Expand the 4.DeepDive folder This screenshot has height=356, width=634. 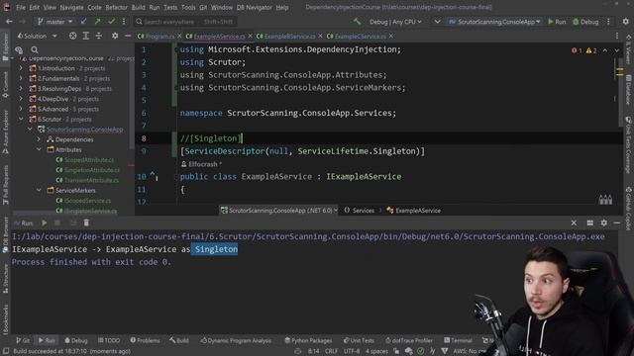coord(21,99)
